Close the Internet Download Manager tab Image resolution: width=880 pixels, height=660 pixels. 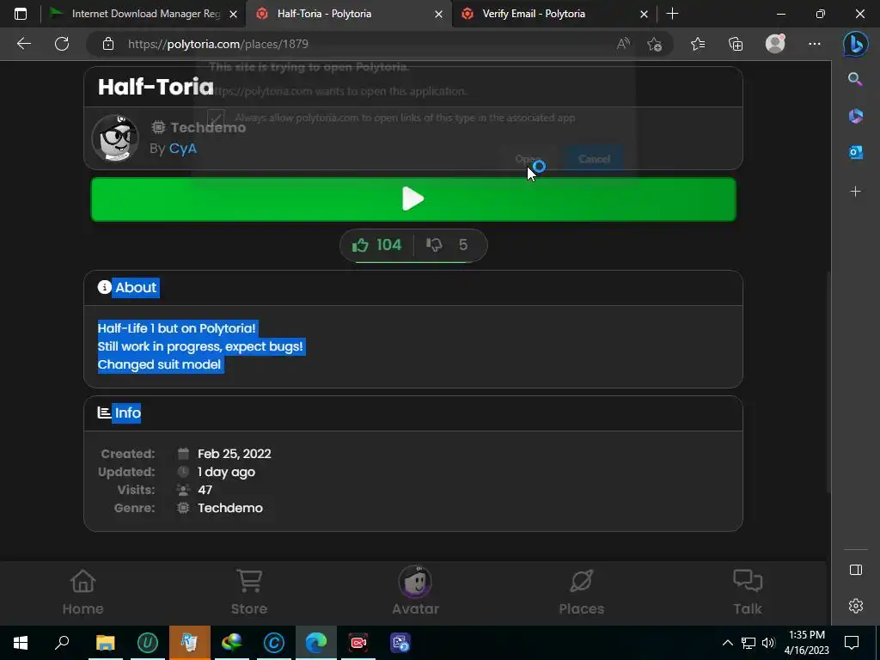[x=234, y=14]
